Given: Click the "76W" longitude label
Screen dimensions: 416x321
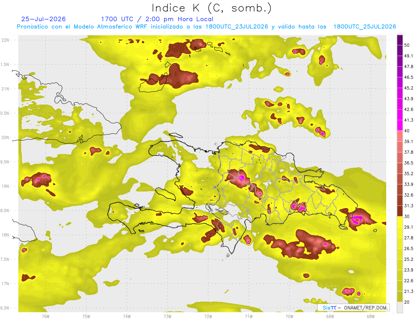Looking at the screenshot, I should [x=45, y=316].
